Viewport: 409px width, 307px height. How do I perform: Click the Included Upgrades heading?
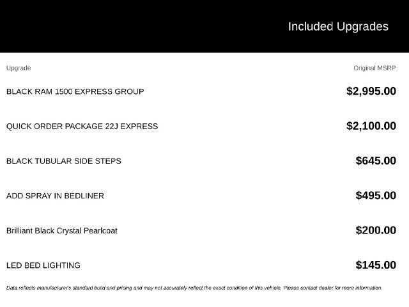click(338, 27)
